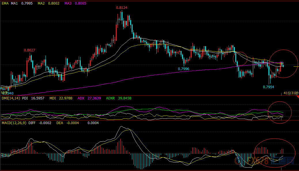Click the countdown timer 41分31秒
The height and width of the screenshot is (171, 299).
291,93
